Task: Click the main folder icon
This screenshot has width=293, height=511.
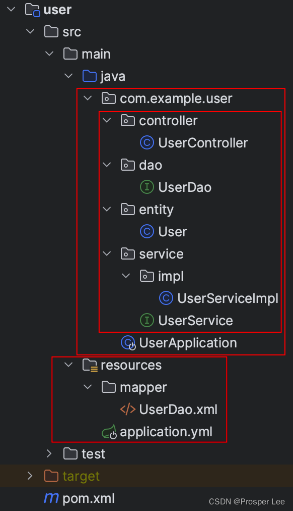Action: point(70,54)
